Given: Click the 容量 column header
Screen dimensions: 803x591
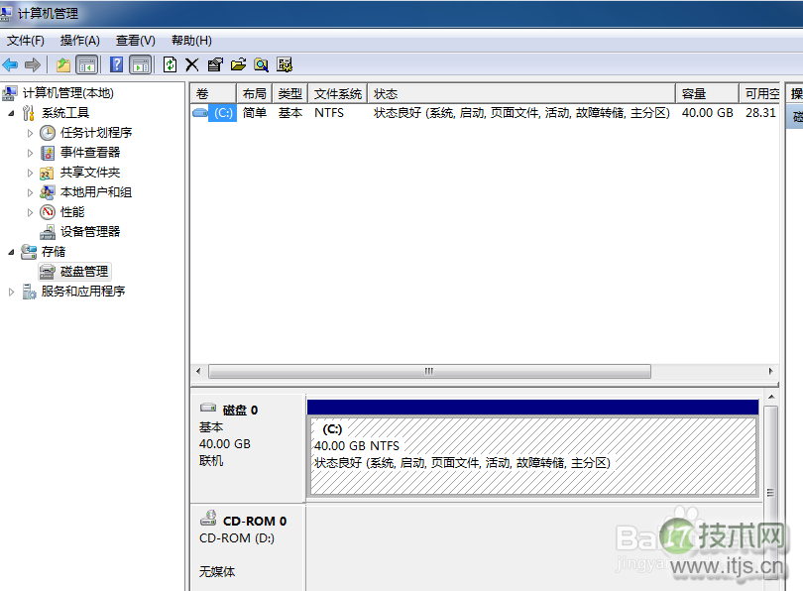Looking at the screenshot, I should [706, 93].
